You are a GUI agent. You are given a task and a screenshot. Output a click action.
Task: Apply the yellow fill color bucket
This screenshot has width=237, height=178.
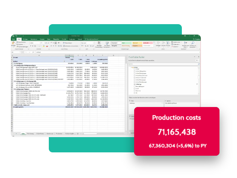44,46
